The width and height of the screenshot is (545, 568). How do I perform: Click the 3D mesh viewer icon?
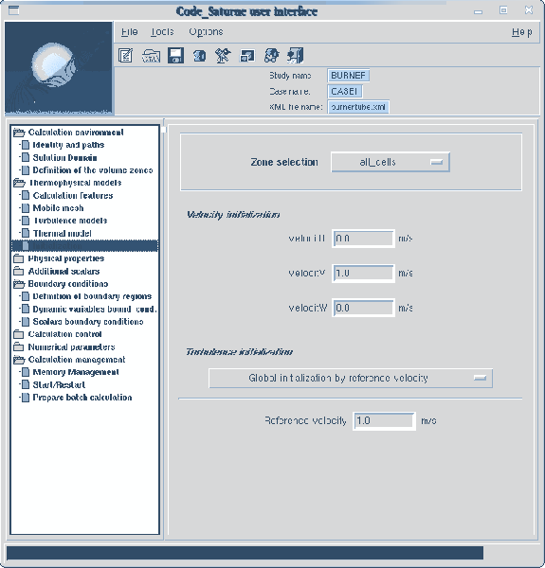pyautogui.click(x=199, y=56)
